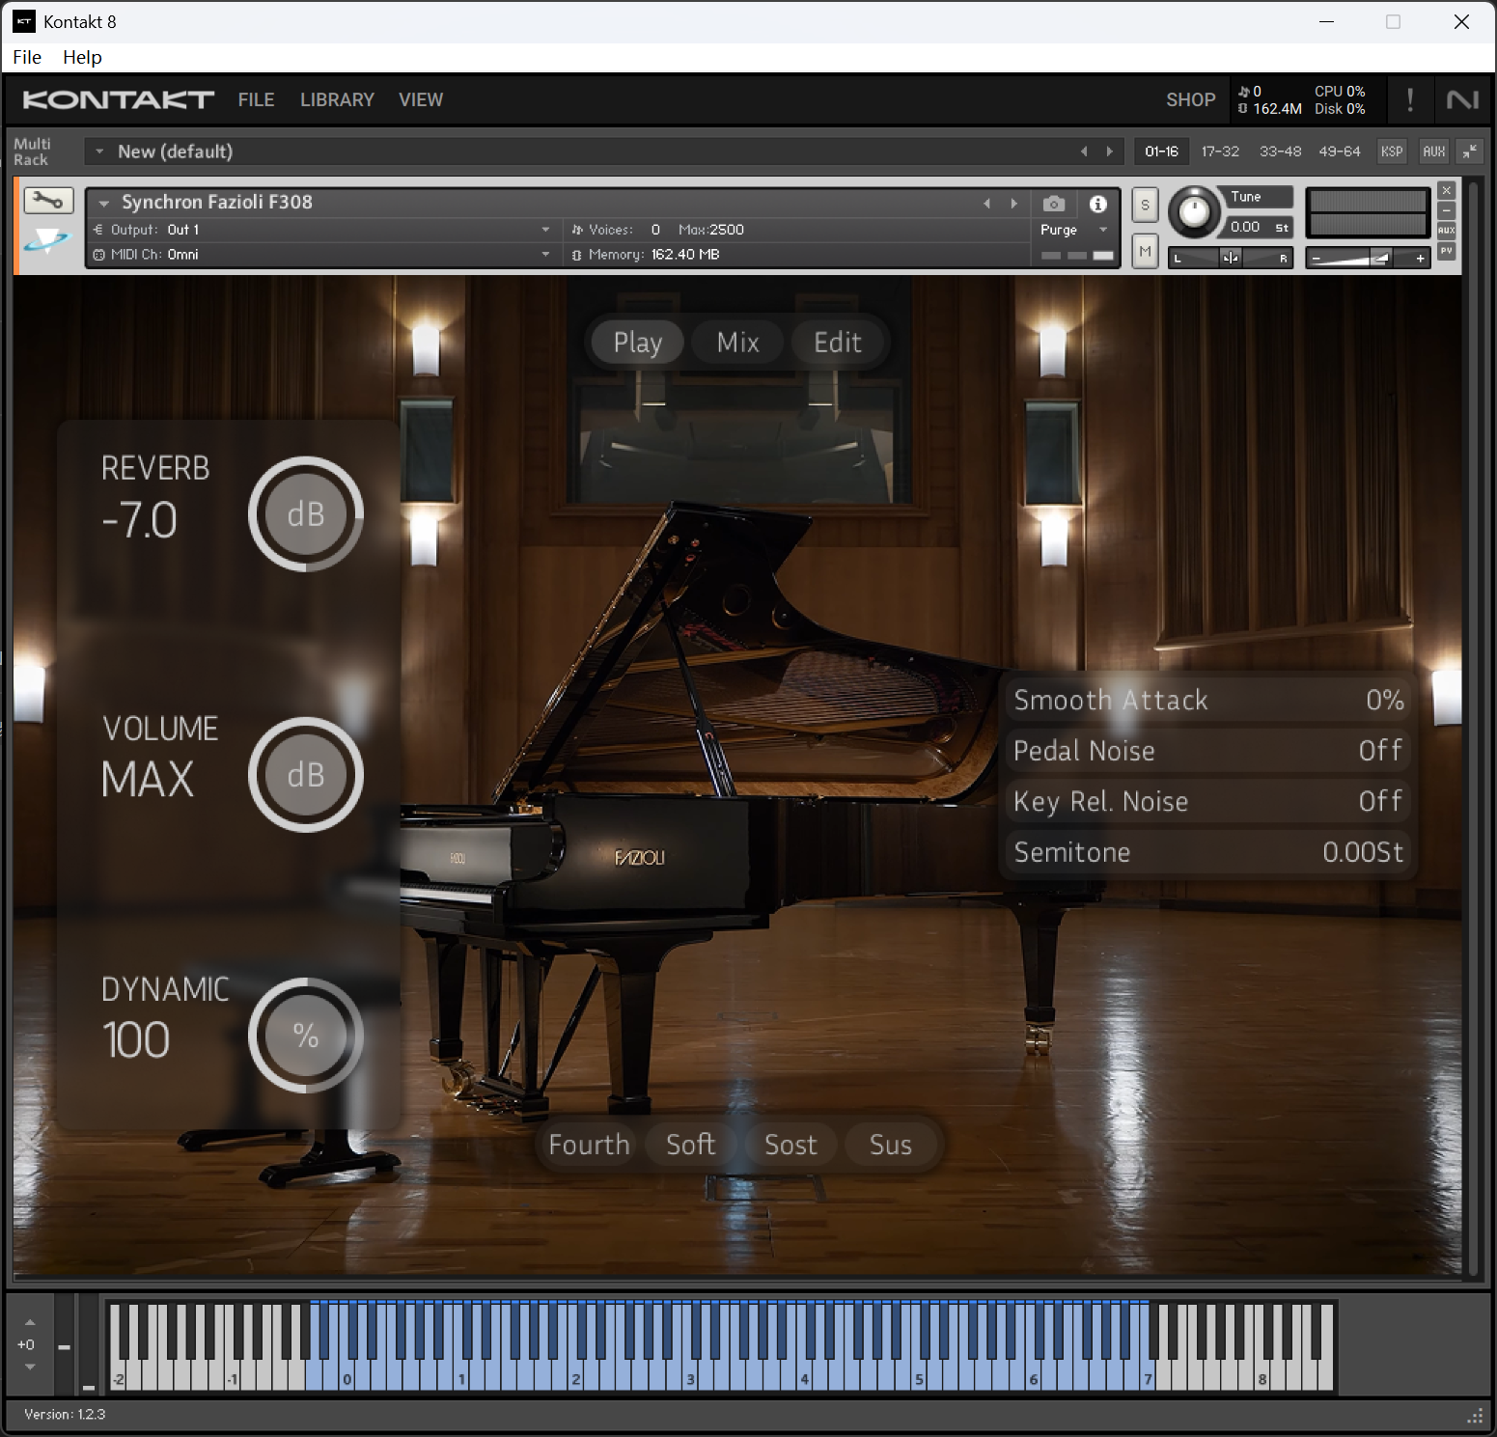Shift keyboard octave up arrow
Image resolution: width=1497 pixels, height=1437 pixels.
[x=30, y=1323]
